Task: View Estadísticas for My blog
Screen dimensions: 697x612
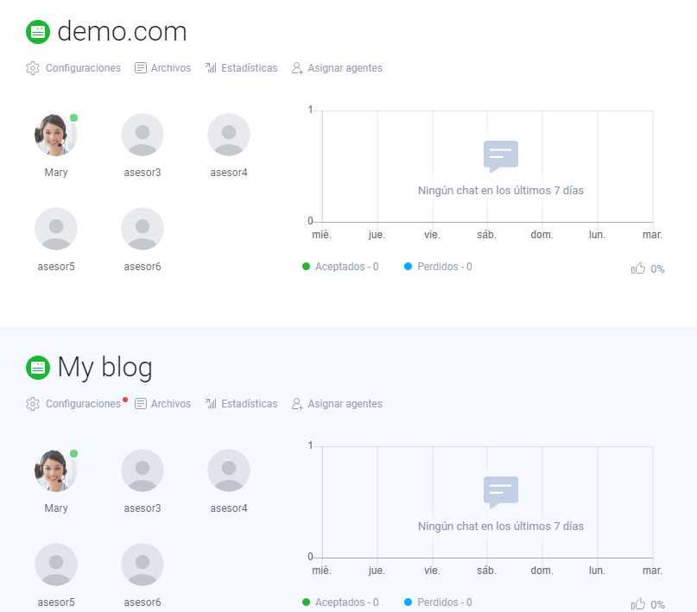Action: [x=241, y=404]
